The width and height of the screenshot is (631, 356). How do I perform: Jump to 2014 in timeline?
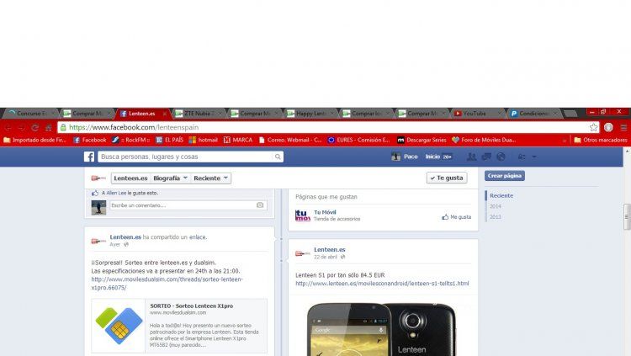coord(496,206)
